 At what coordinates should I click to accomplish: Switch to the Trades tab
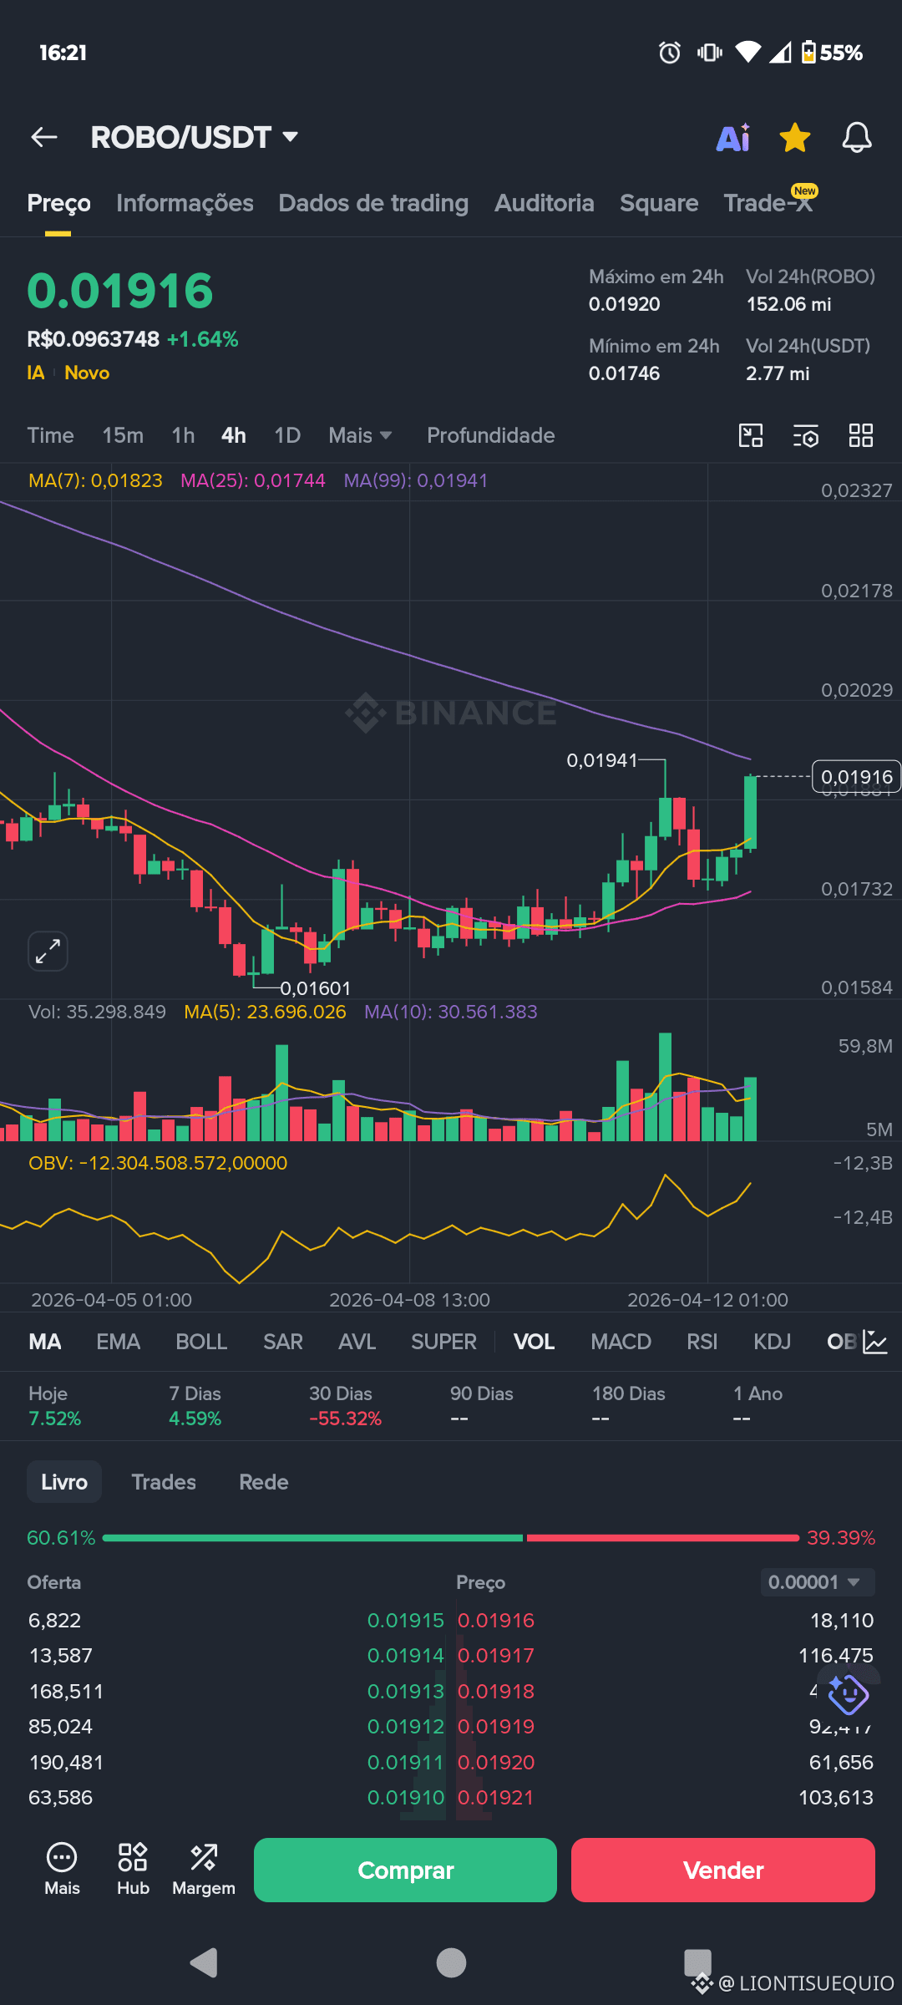[164, 1481]
